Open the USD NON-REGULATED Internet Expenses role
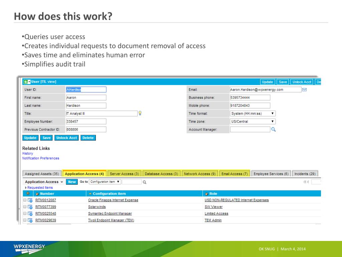Screen dimensions: 342x257 237,200
